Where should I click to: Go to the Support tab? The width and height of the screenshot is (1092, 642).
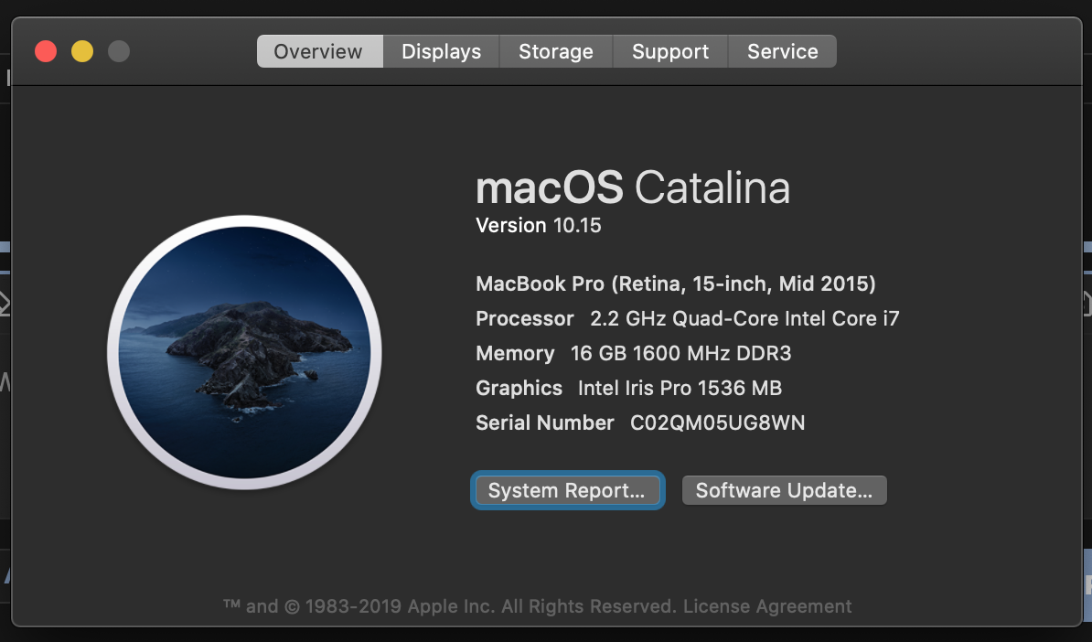(669, 52)
